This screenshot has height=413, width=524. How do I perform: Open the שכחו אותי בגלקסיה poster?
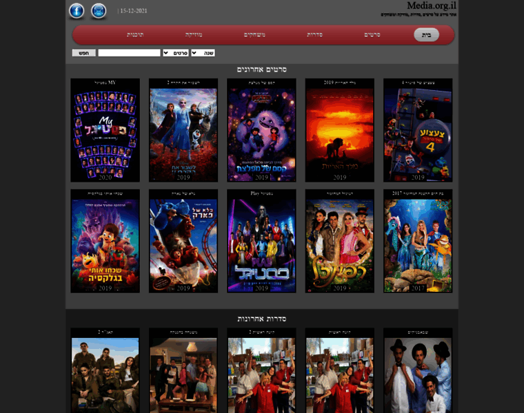pyautogui.click(x=105, y=241)
